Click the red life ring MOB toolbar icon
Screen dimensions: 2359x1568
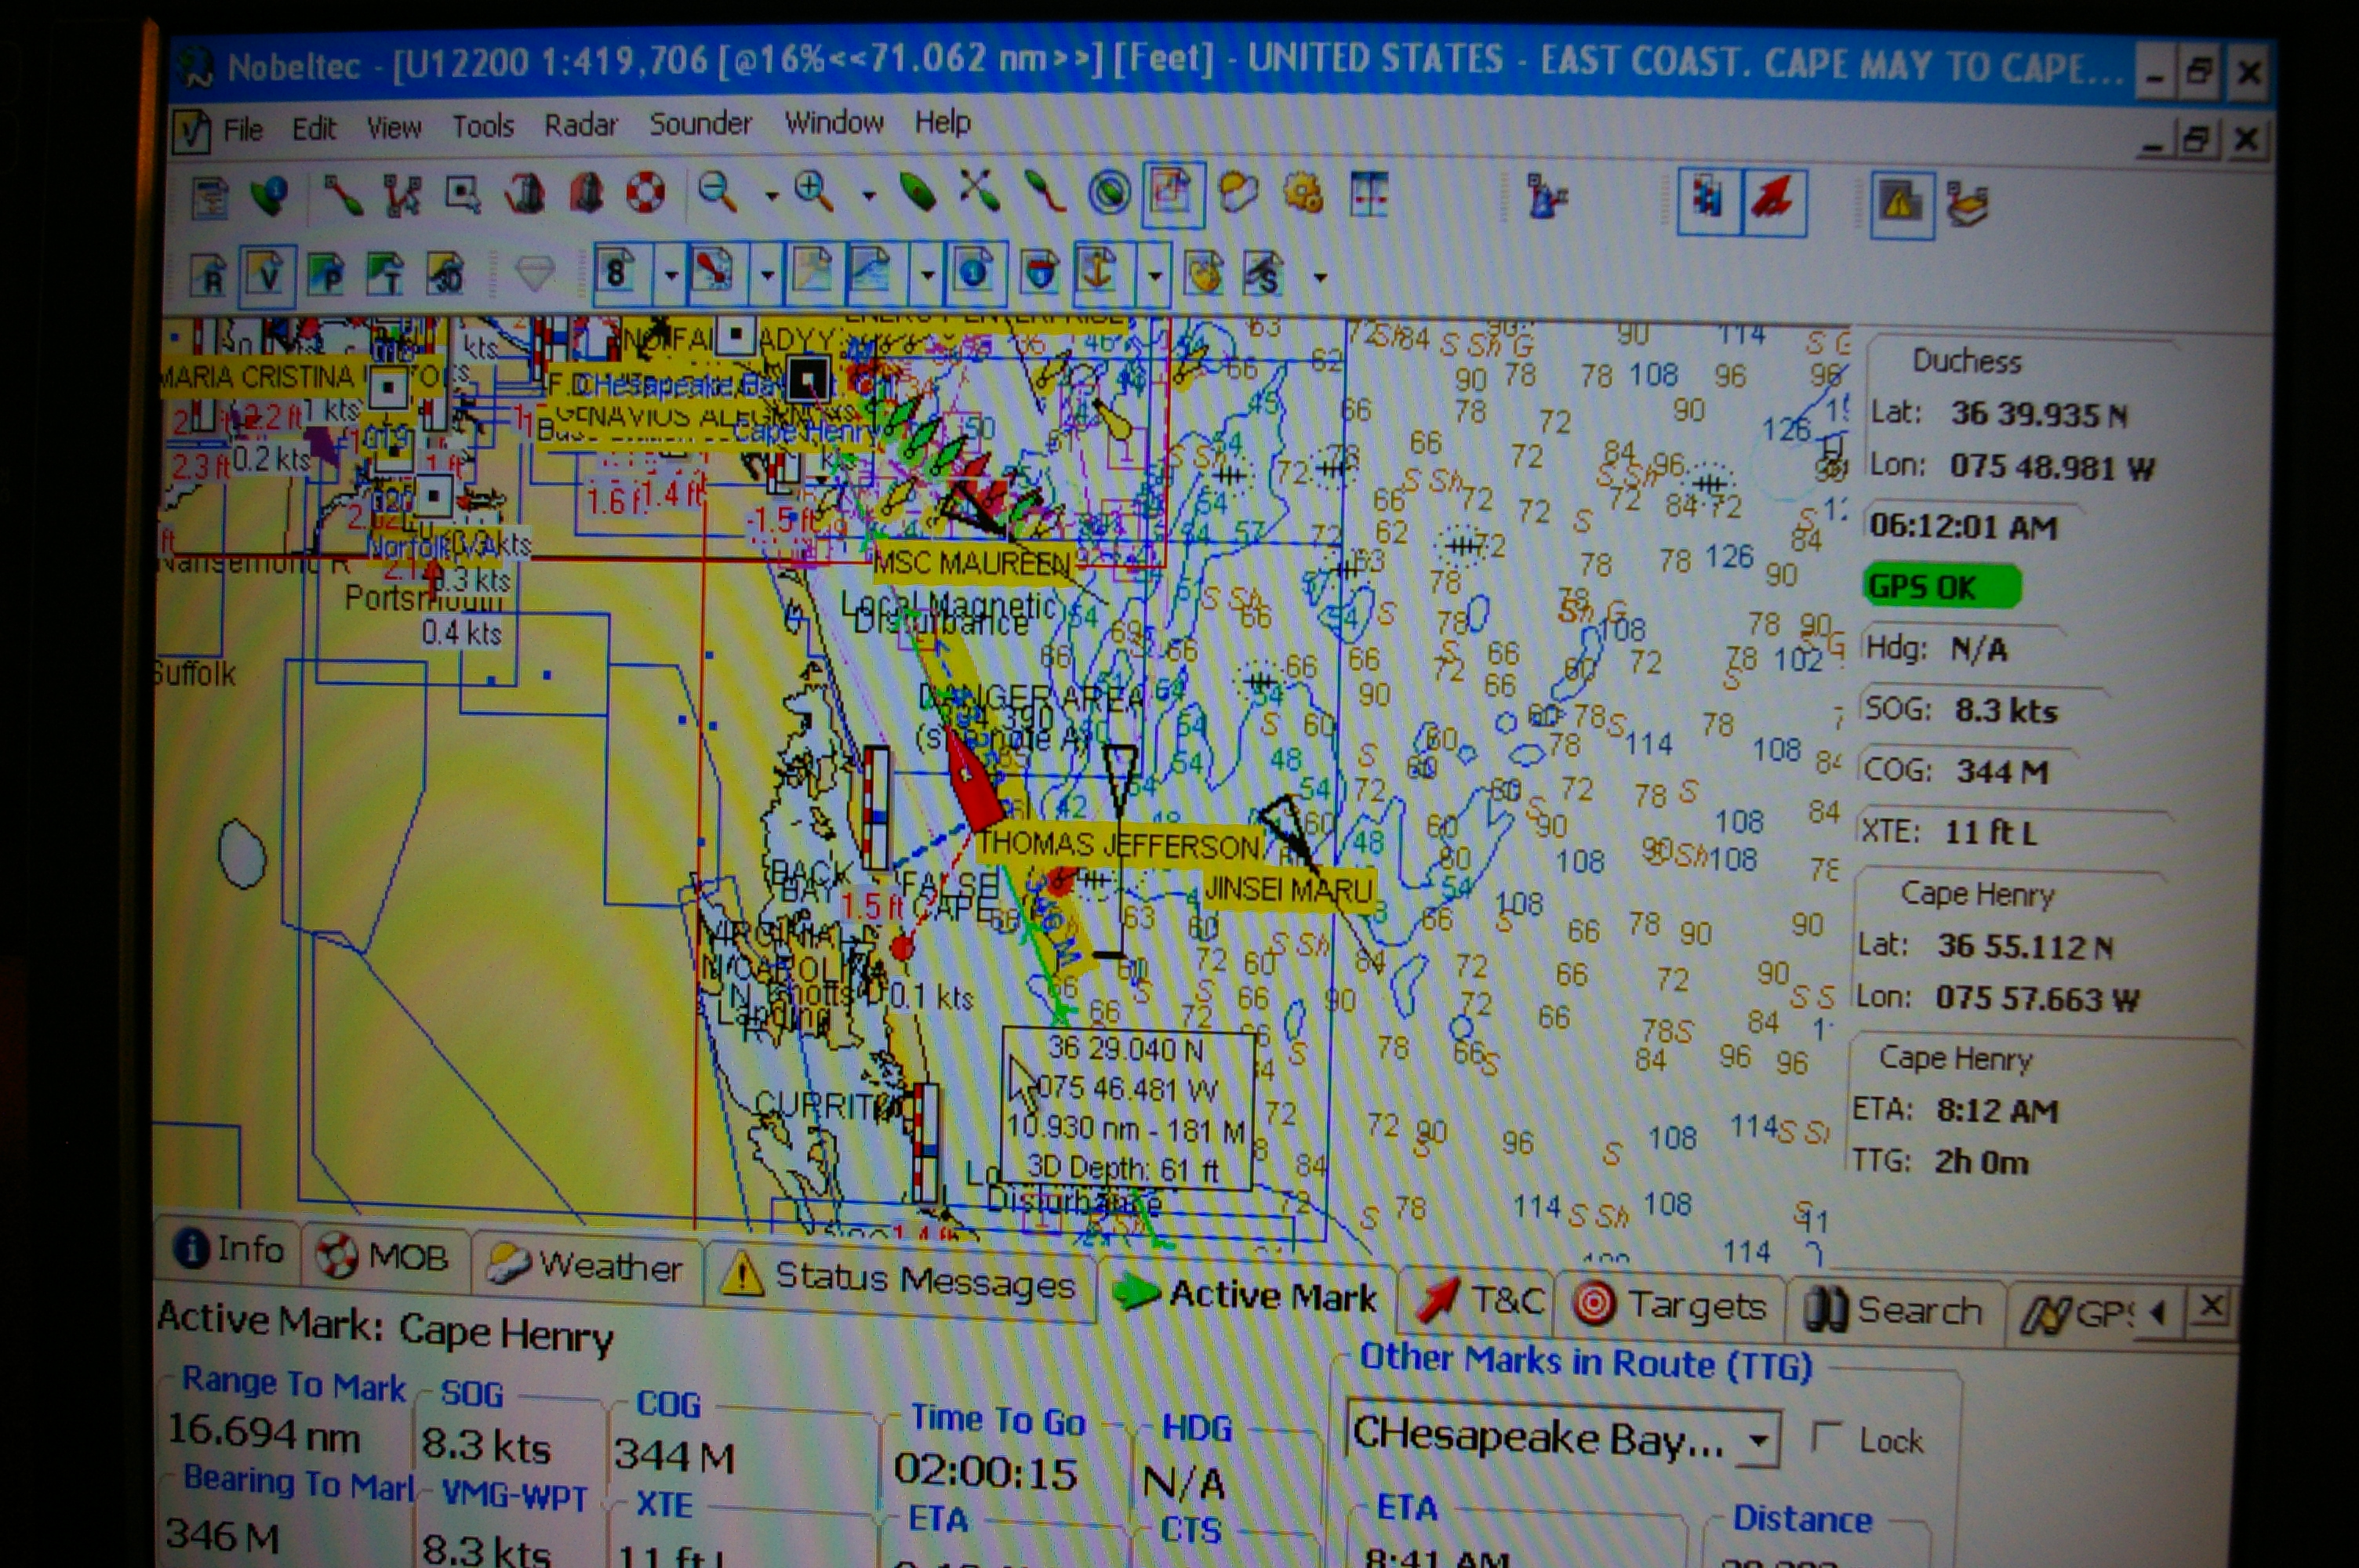tap(645, 192)
